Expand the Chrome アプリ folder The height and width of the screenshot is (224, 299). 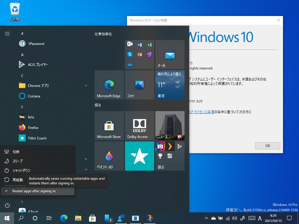86,85
